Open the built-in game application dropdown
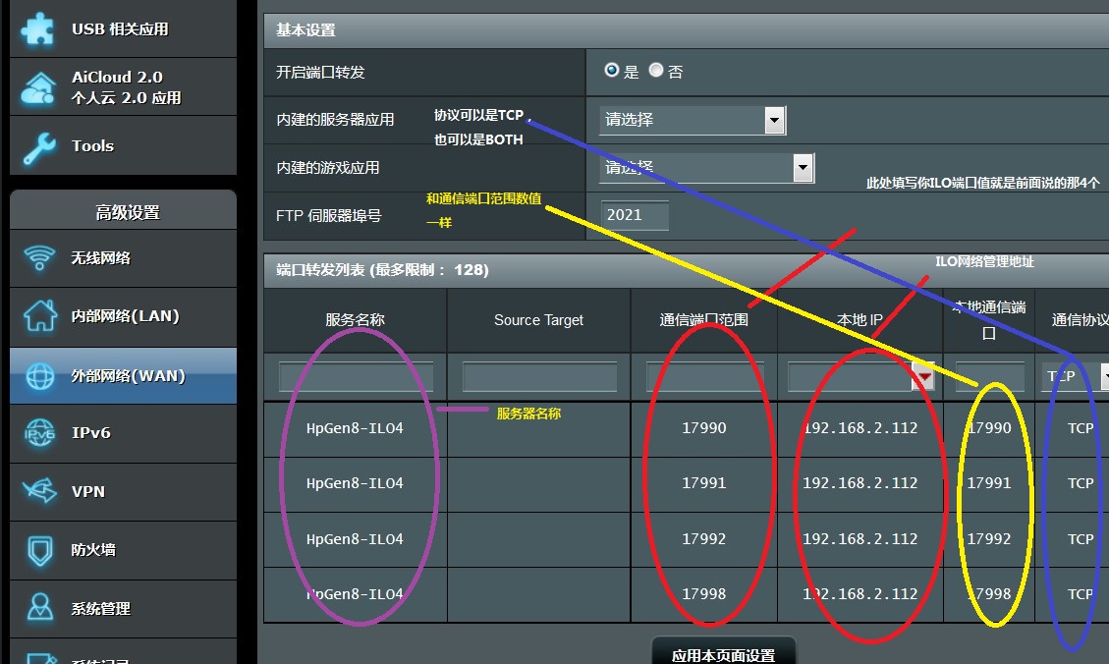The image size is (1109, 664). [804, 168]
